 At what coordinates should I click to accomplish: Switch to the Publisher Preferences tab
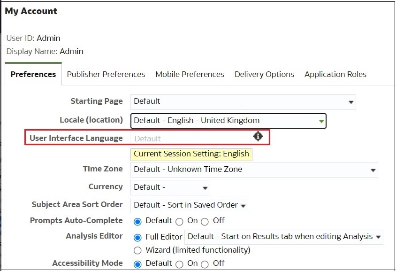[106, 74]
